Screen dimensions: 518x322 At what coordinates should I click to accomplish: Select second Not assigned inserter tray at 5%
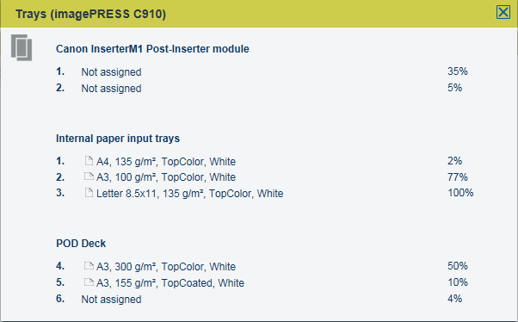(111, 89)
